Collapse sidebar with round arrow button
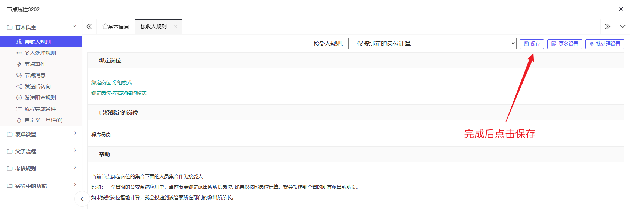Screen dimensions: 630x210 82,199
